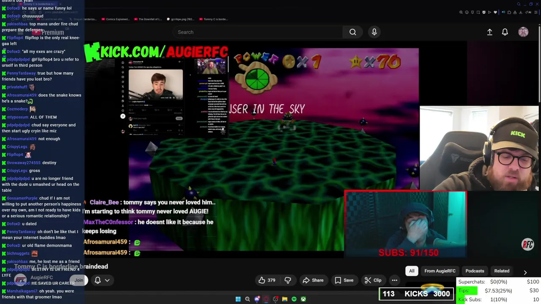Click inside the YouTube Search field
The image size is (541, 304).
coord(259,32)
